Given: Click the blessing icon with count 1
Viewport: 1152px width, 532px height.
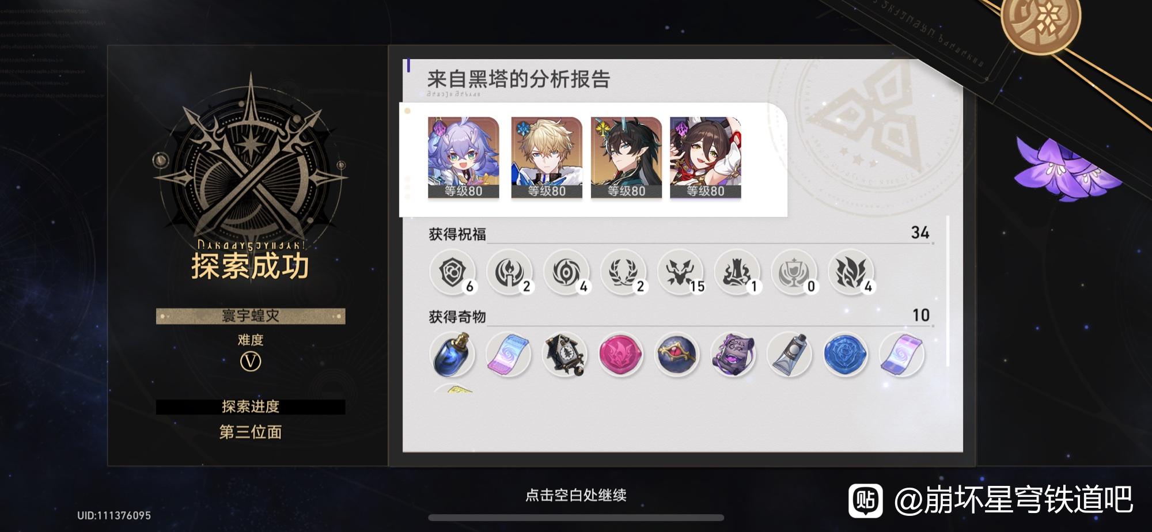Looking at the screenshot, I should [x=737, y=272].
